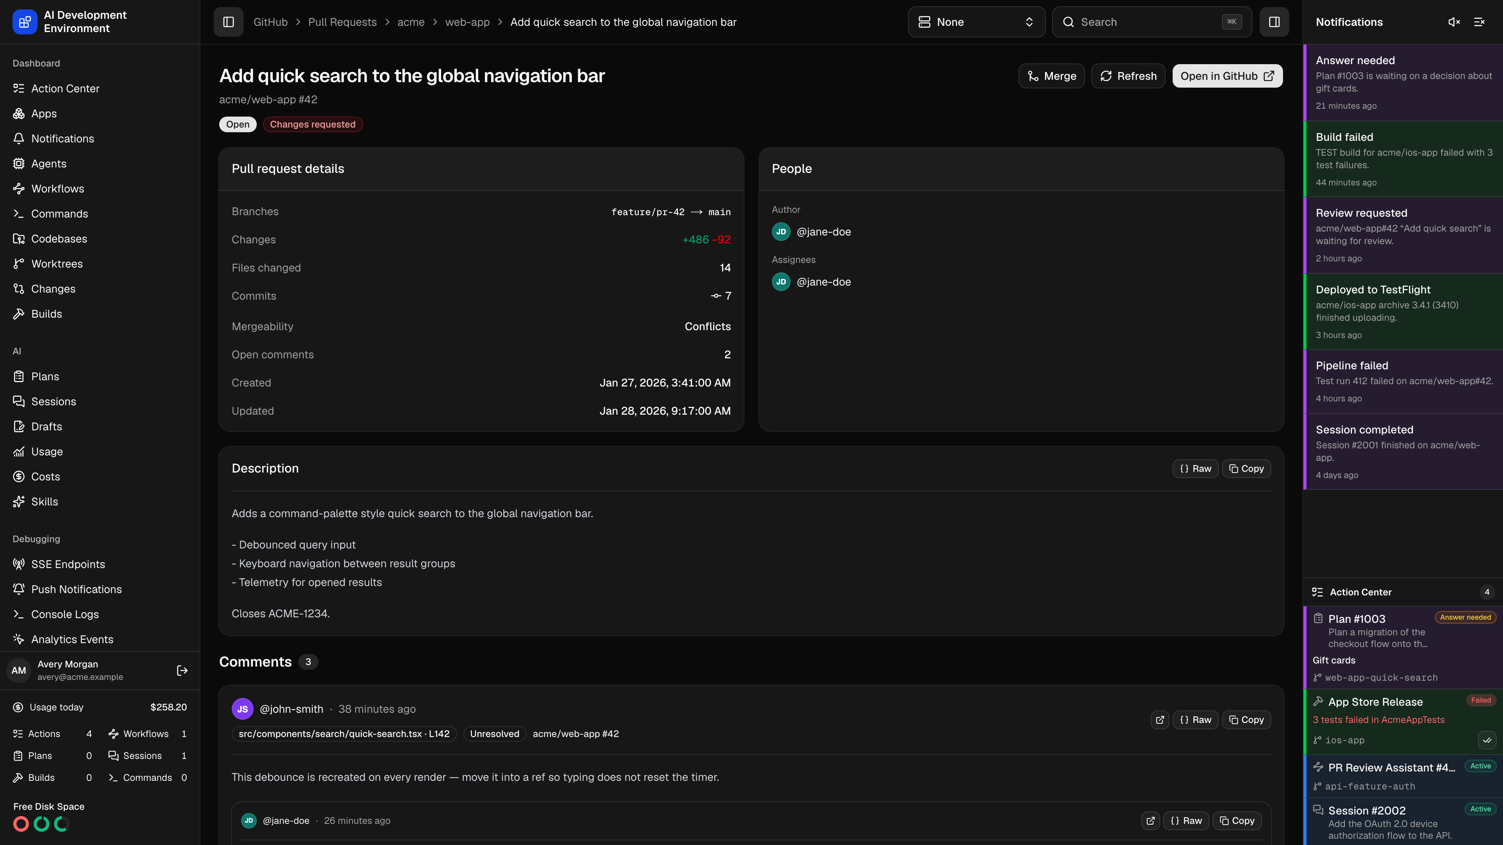Copy the description
This screenshot has height=845, width=1503.
[1246, 469]
